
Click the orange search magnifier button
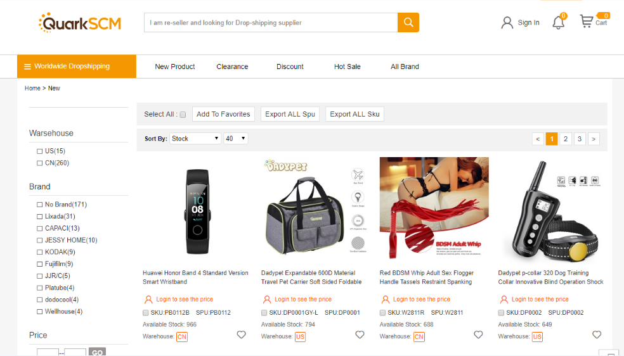(408, 23)
